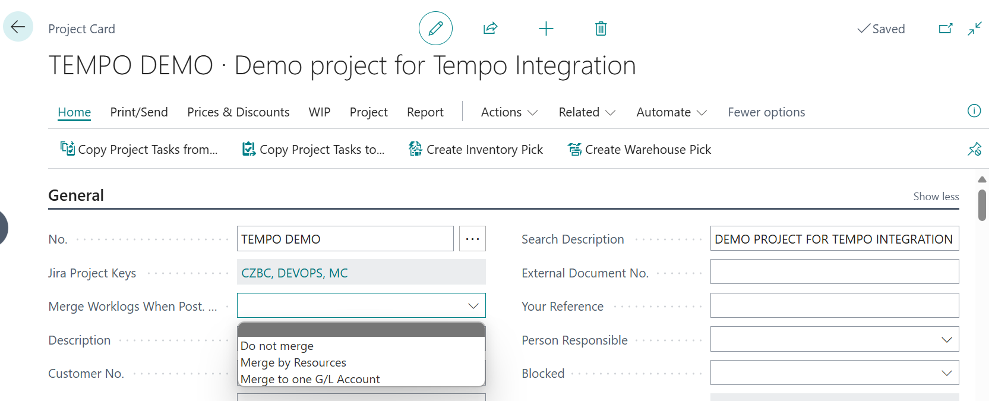Click the pencil edit icon
Image resolution: width=992 pixels, height=401 pixels.
click(435, 29)
